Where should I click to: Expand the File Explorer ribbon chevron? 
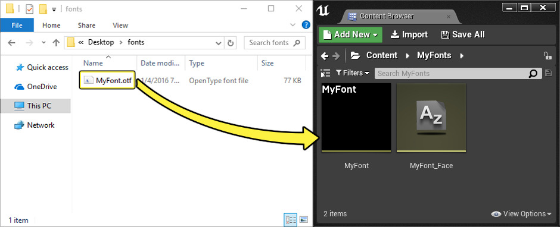(x=293, y=25)
